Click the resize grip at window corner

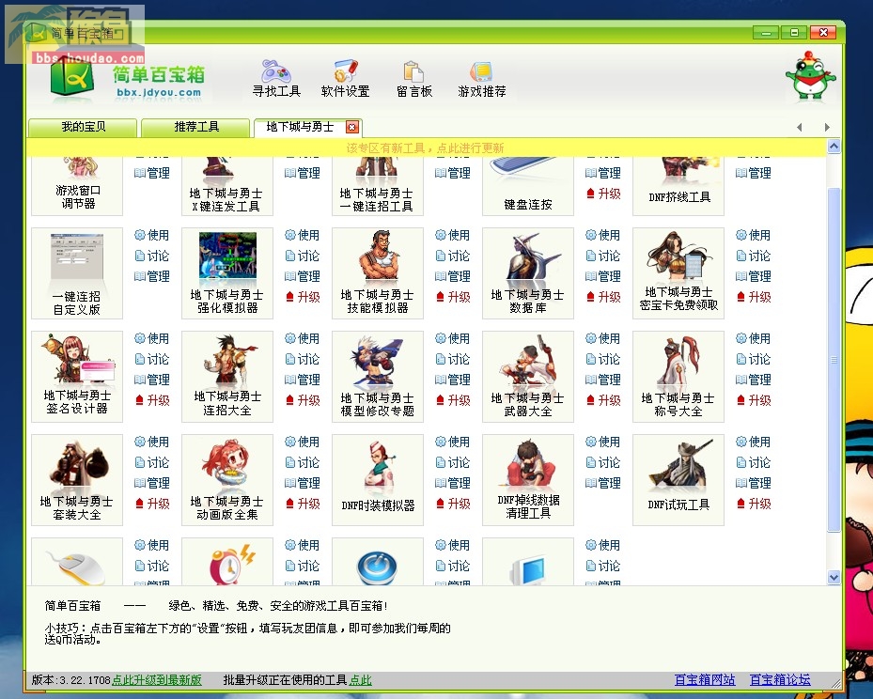point(836,682)
